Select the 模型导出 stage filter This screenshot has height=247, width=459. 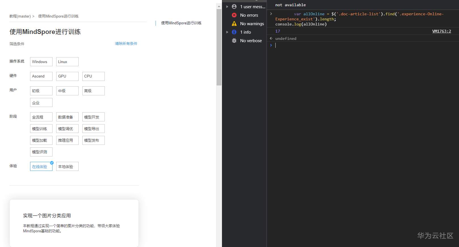point(93,128)
